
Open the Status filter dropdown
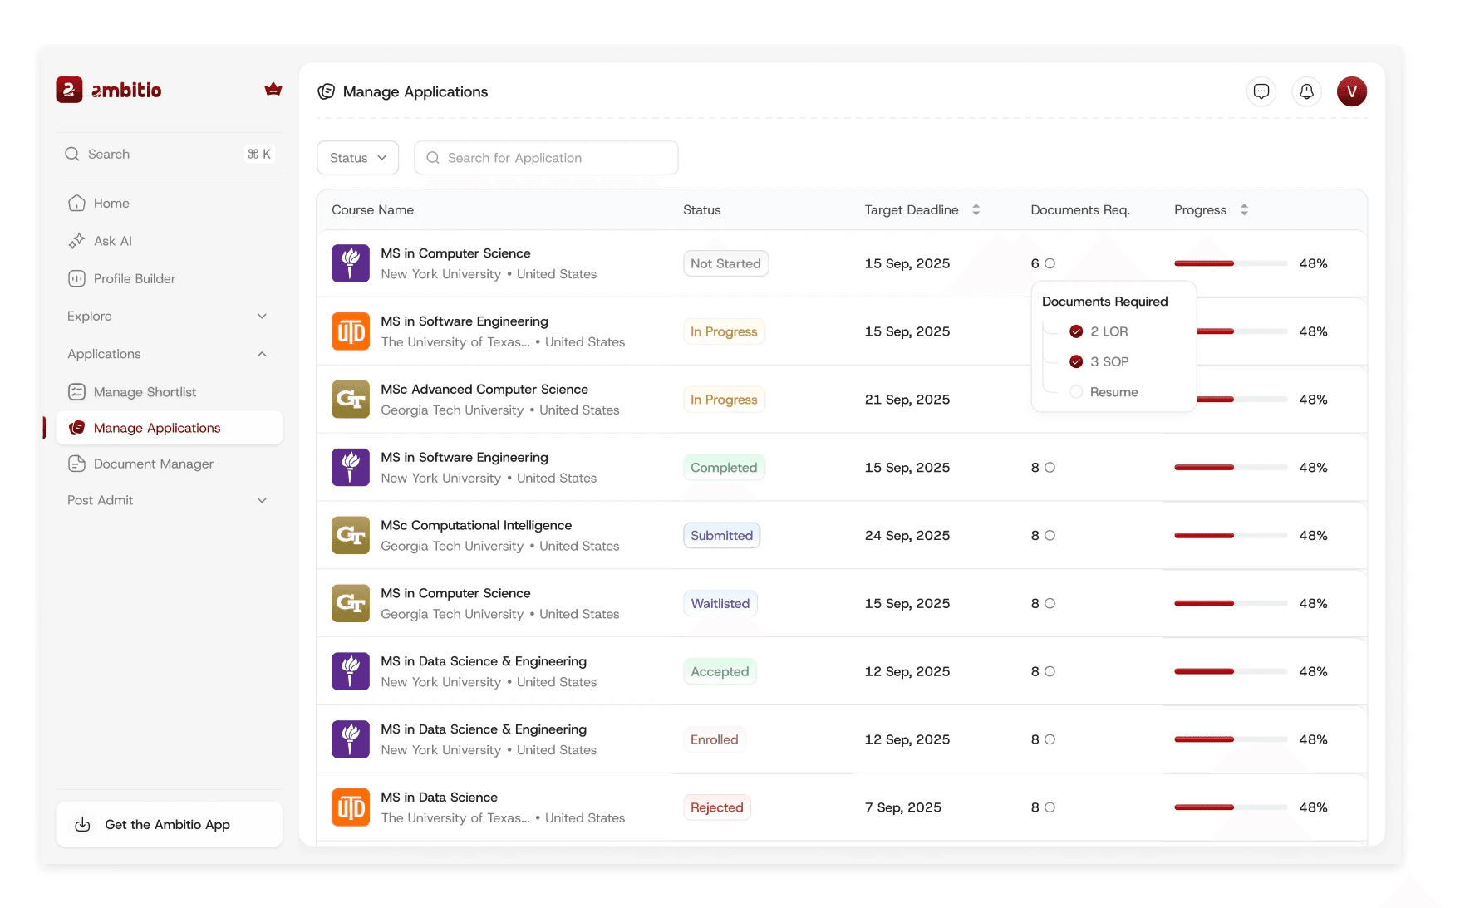357,158
